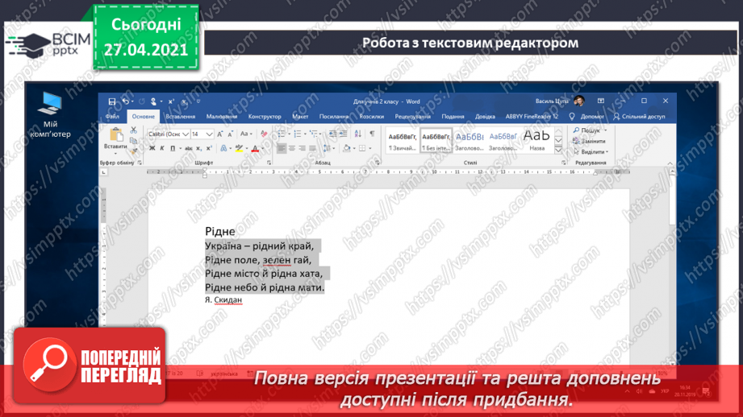The image size is (743, 417).
Task: Click the large Paste clipboard icon
Action: pos(115,134)
